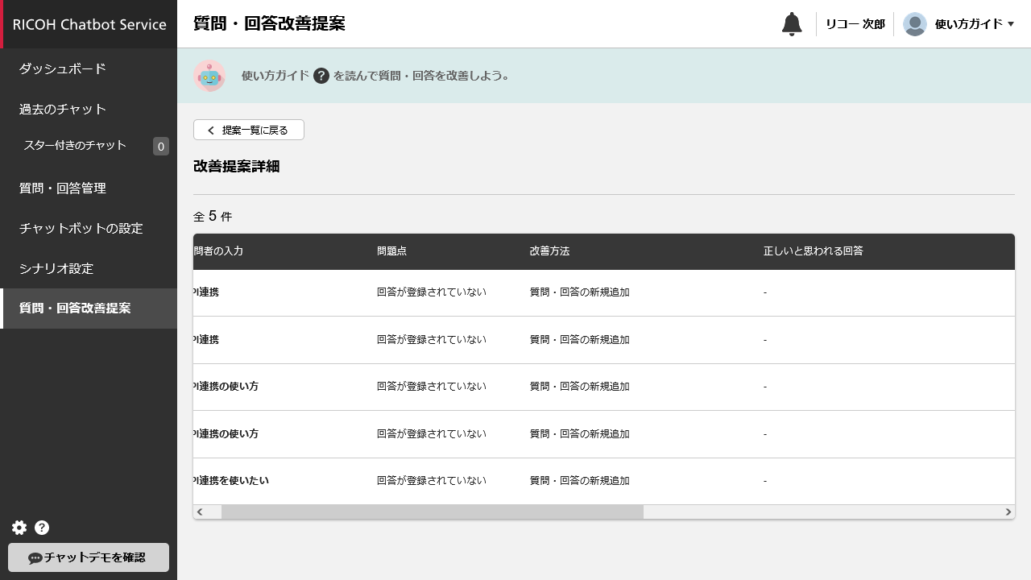This screenshot has width=1031, height=580.
Task: Open シナリオ設定 in the sidebar
Action: click(56, 268)
